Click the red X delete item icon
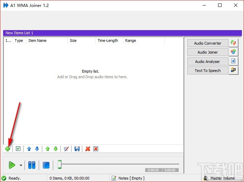This screenshot has width=244, height=182. coord(88,149)
